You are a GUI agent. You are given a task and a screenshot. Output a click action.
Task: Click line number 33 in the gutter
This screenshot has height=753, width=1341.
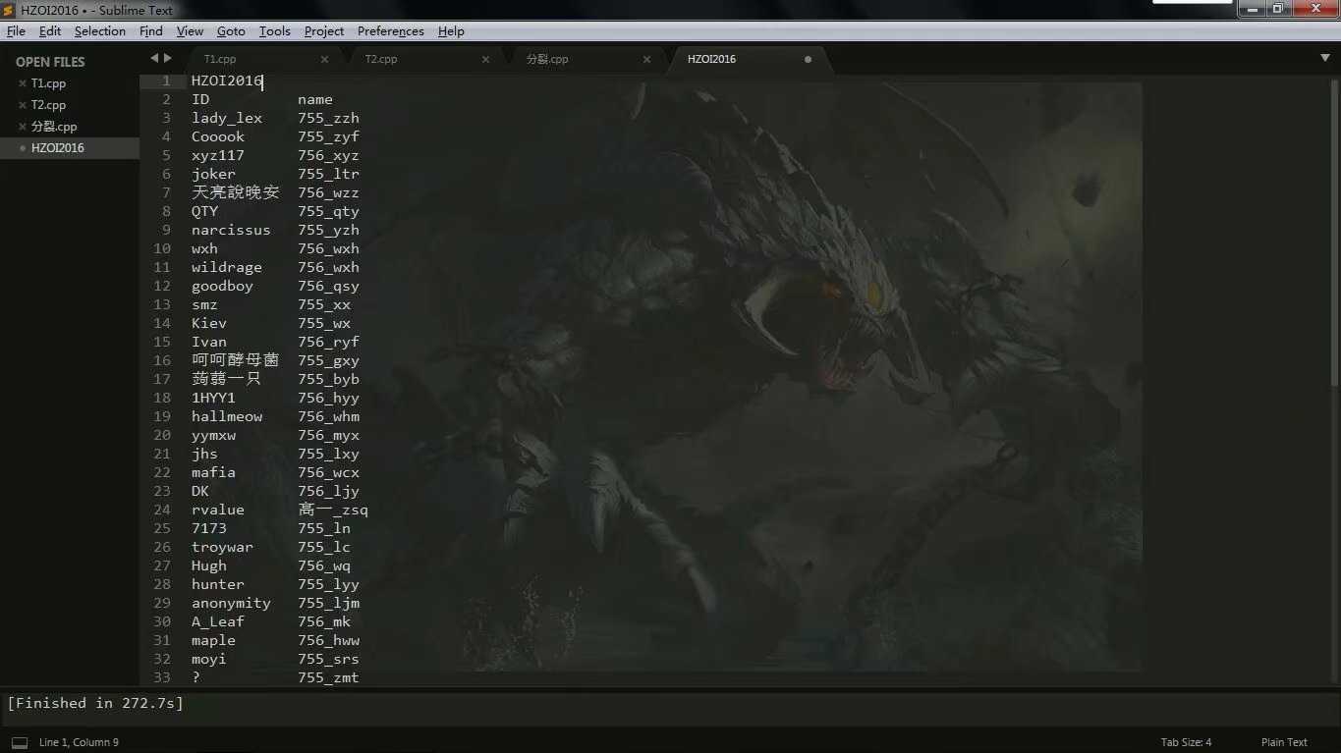click(162, 677)
